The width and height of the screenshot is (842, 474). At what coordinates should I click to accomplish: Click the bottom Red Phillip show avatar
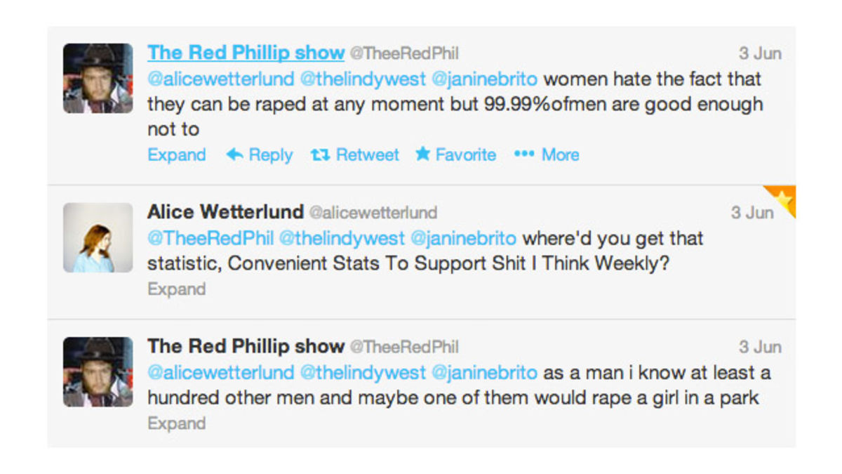point(98,371)
